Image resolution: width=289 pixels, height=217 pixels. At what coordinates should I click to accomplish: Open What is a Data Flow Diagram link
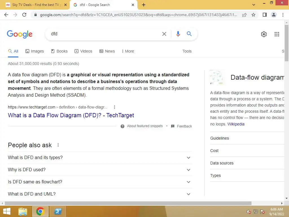[71, 115]
